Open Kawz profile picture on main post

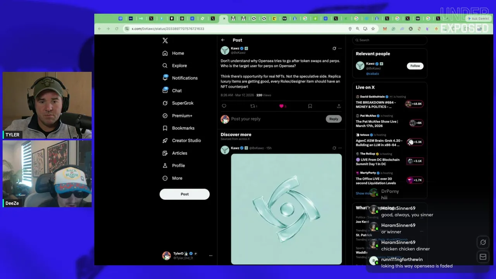[225, 50]
